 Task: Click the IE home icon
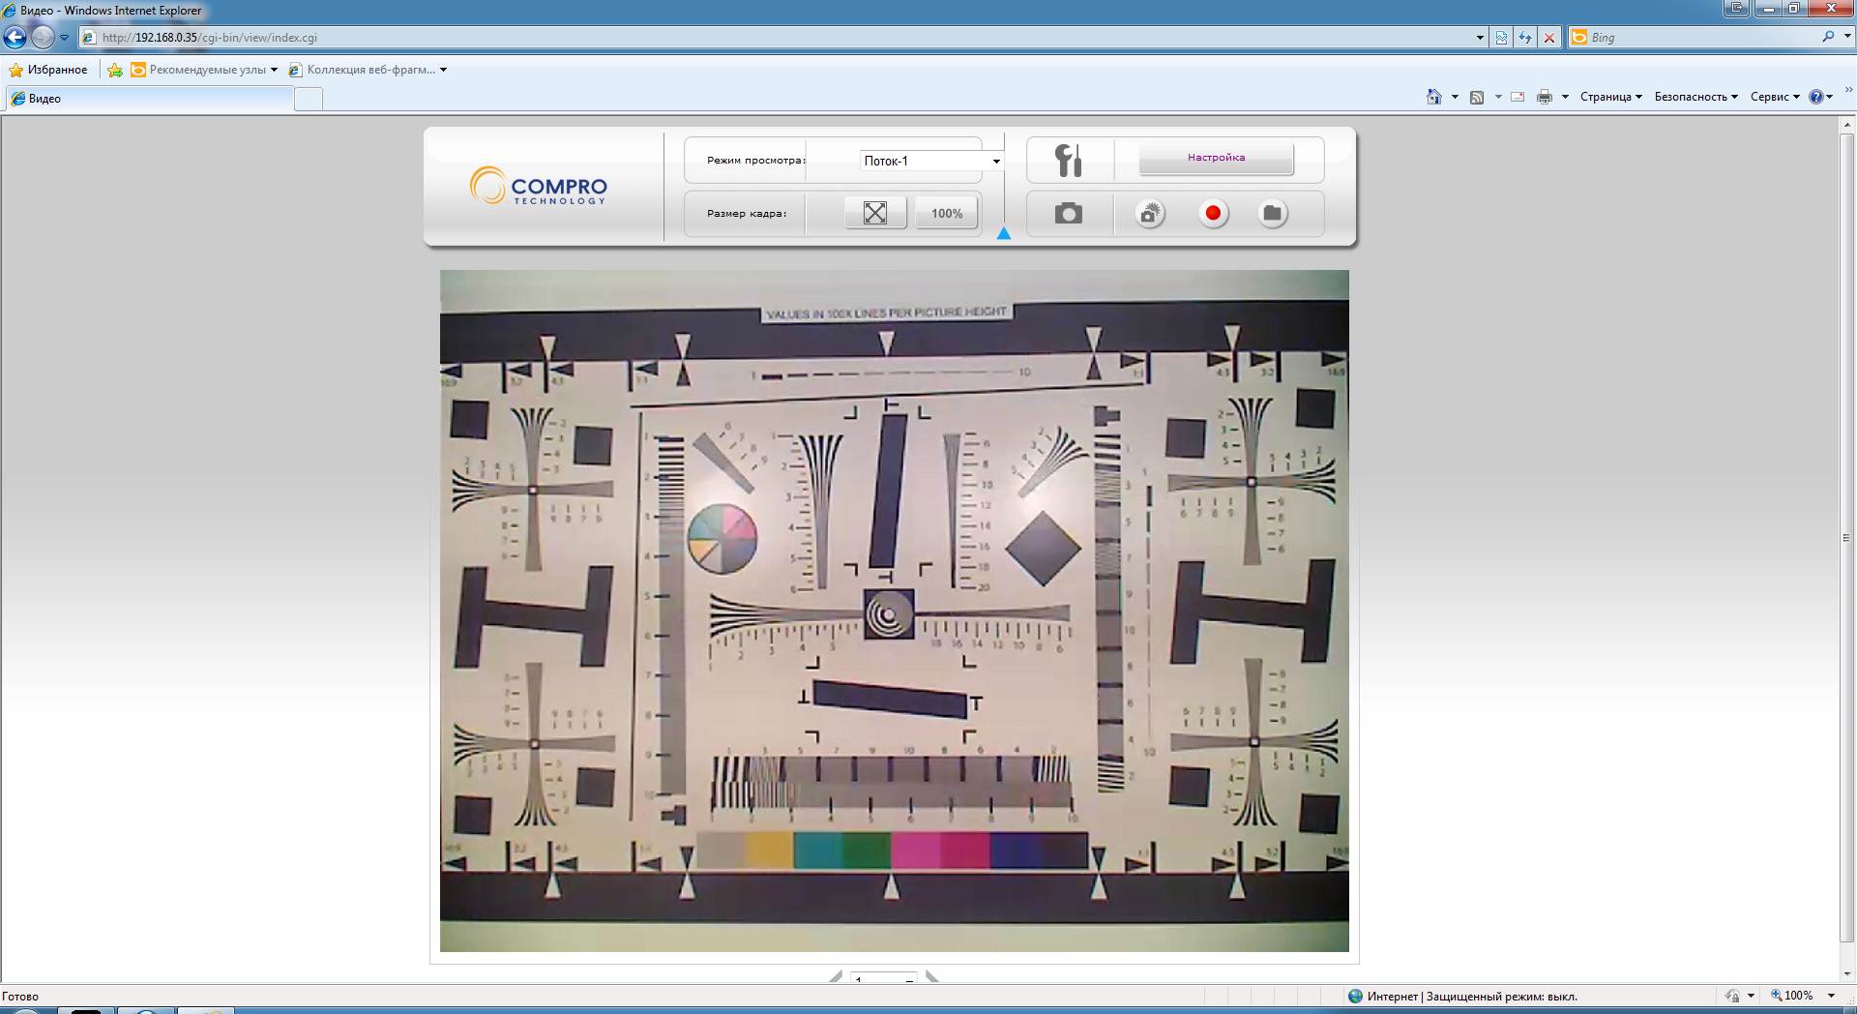pos(1433,97)
